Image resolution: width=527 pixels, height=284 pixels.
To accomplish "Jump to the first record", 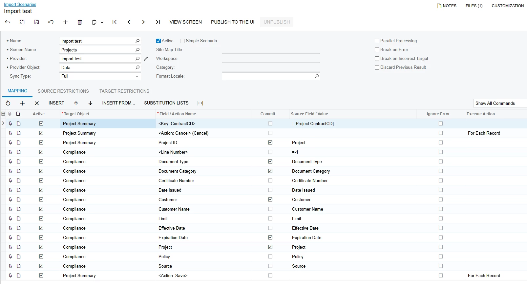I will [115, 22].
